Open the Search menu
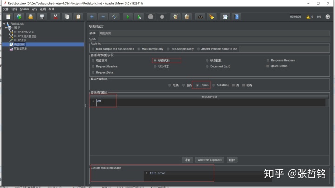The width and height of the screenshot is (335, 188). pos(24,9)
